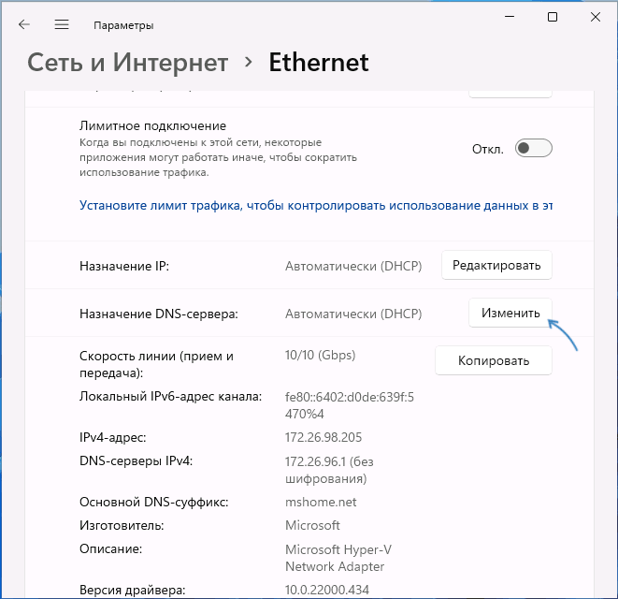This screenshot has width=618, height=599.
Task: Select the 10/10 (Gbps) speed value
Action: tap(321, 355)
